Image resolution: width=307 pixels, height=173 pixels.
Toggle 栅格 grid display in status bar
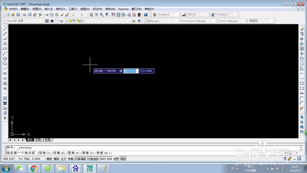[x=56, y=159]
